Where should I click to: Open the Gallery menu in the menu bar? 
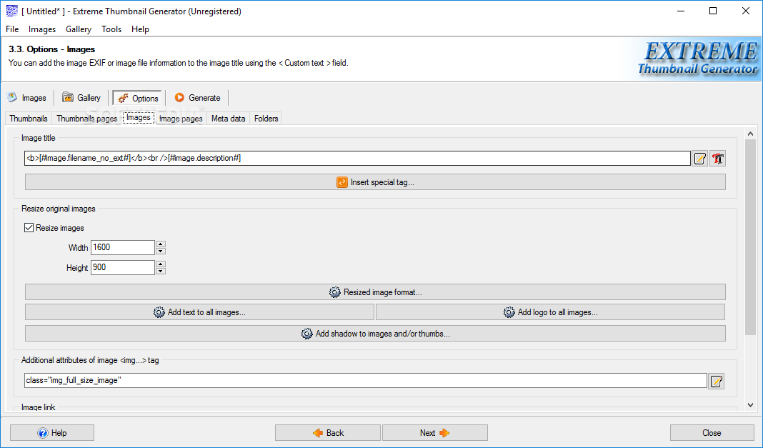click(x=79, y=29)
